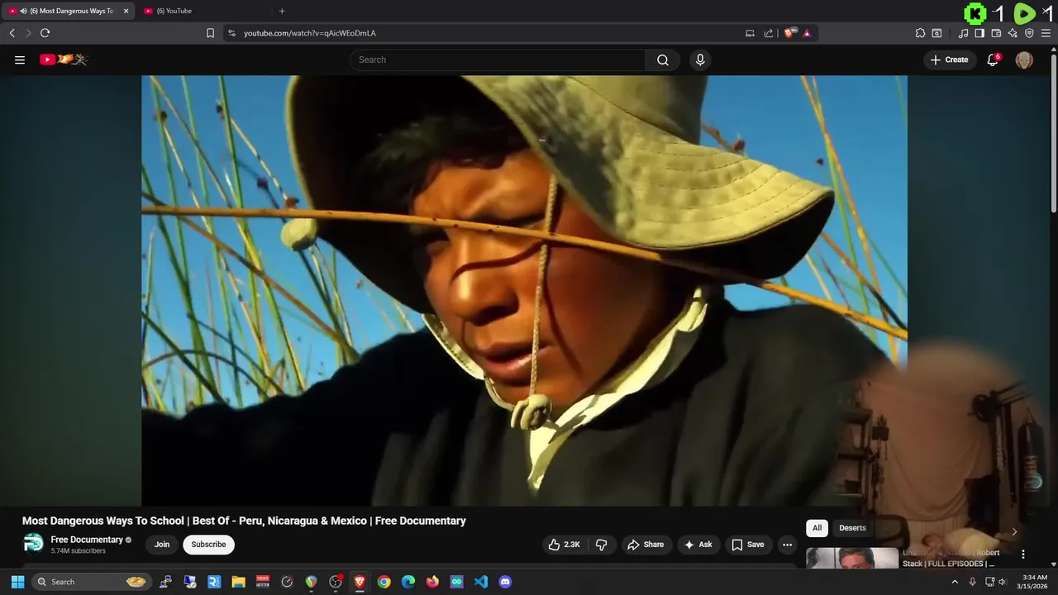1058x595 pixels.
Task: Click the Windows taskbar search box
Action: click(x=92, y=582)
